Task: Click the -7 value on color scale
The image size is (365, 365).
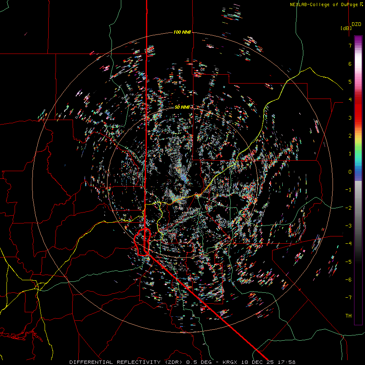Action: (x=348, y=298)
